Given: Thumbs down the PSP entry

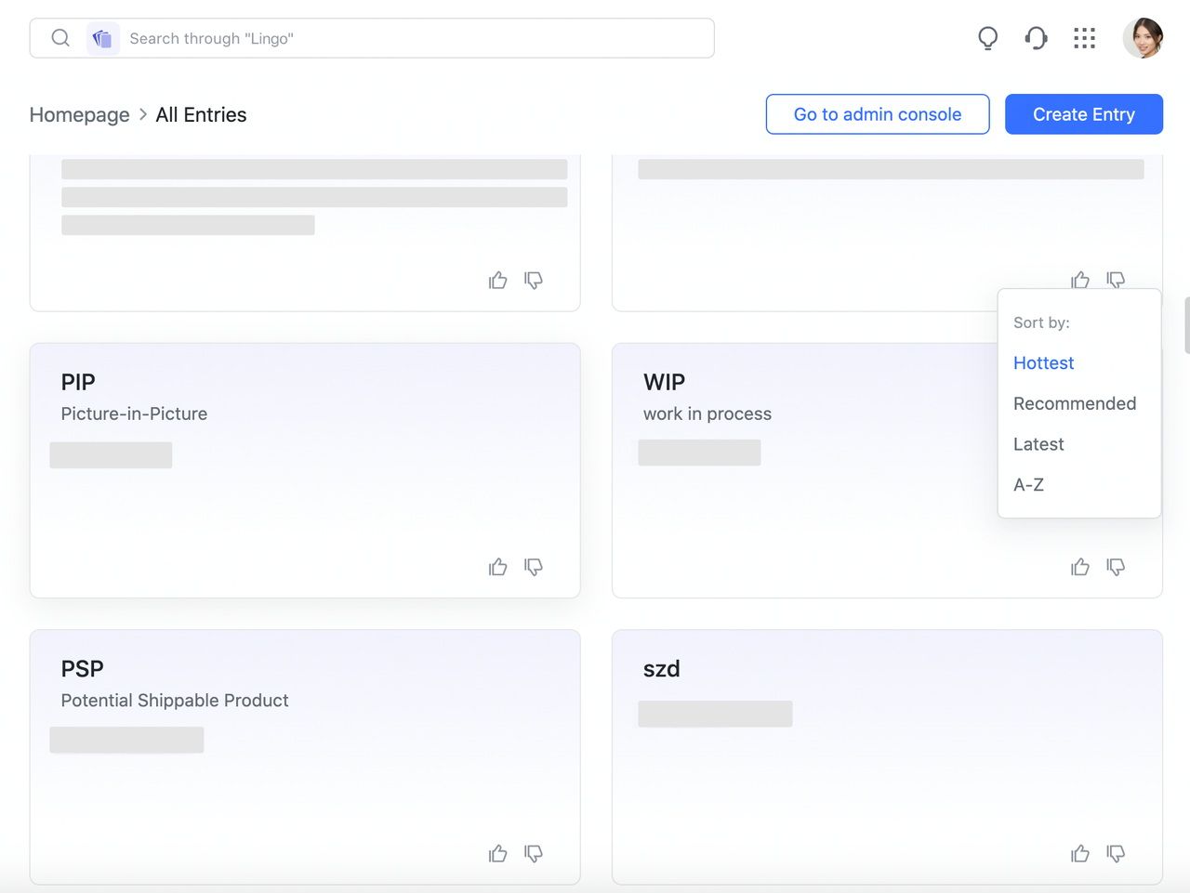Looking at the screenshot, I should pyautogui.click(x=534, y=853).
